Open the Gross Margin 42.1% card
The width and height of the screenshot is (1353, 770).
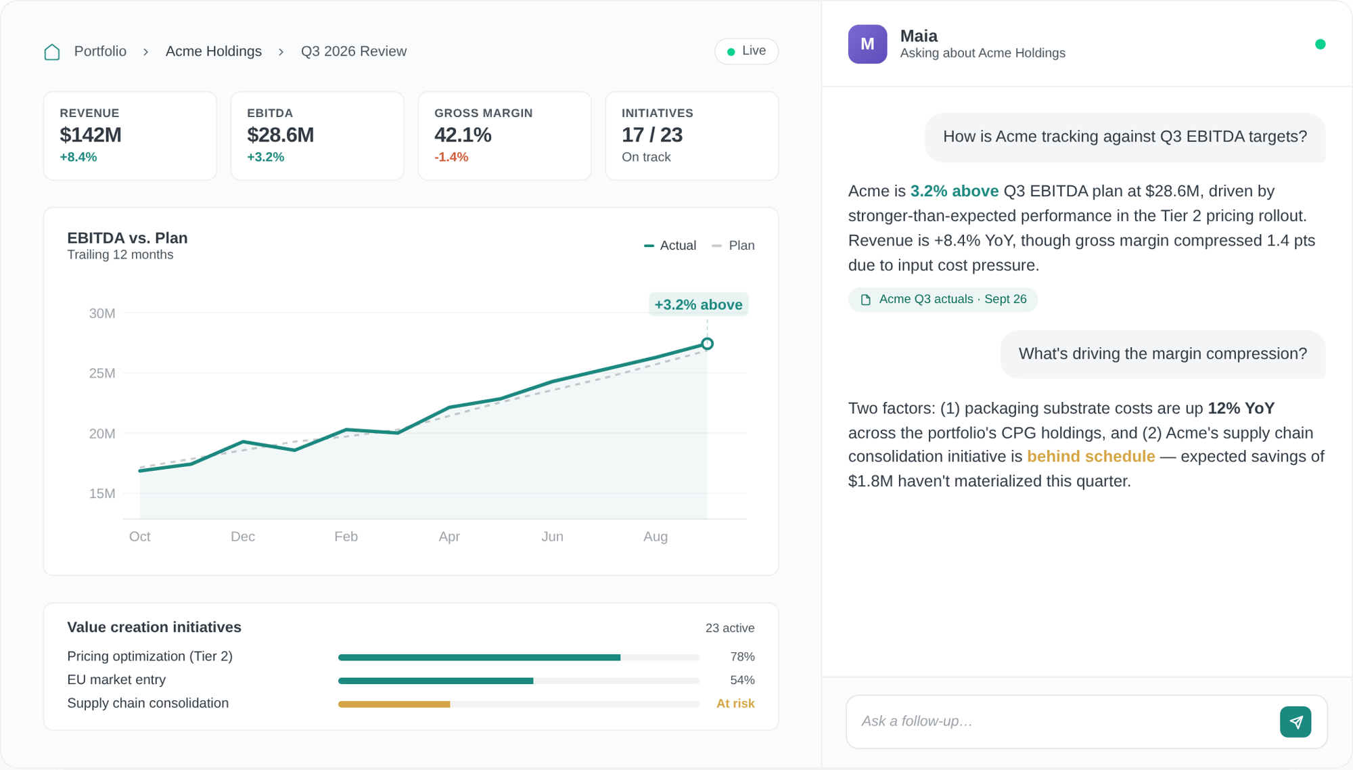[x=505, y=136]
